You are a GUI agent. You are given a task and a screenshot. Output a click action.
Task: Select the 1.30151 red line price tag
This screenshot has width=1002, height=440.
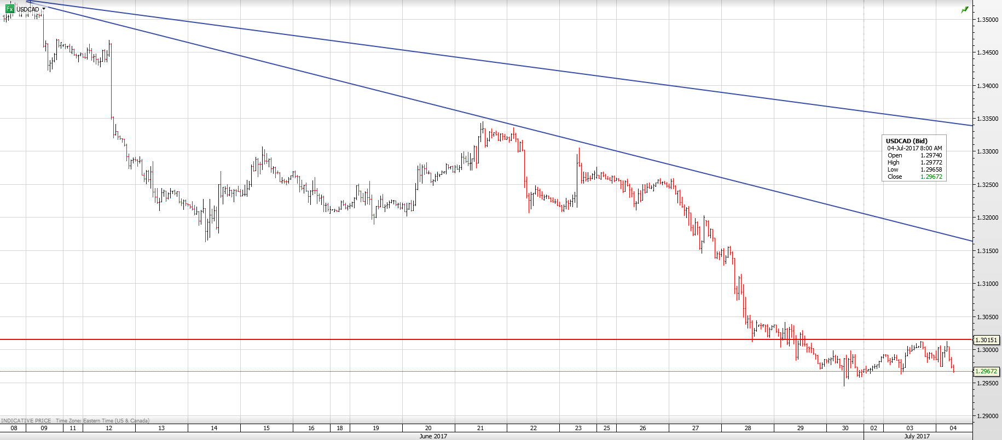987,340
